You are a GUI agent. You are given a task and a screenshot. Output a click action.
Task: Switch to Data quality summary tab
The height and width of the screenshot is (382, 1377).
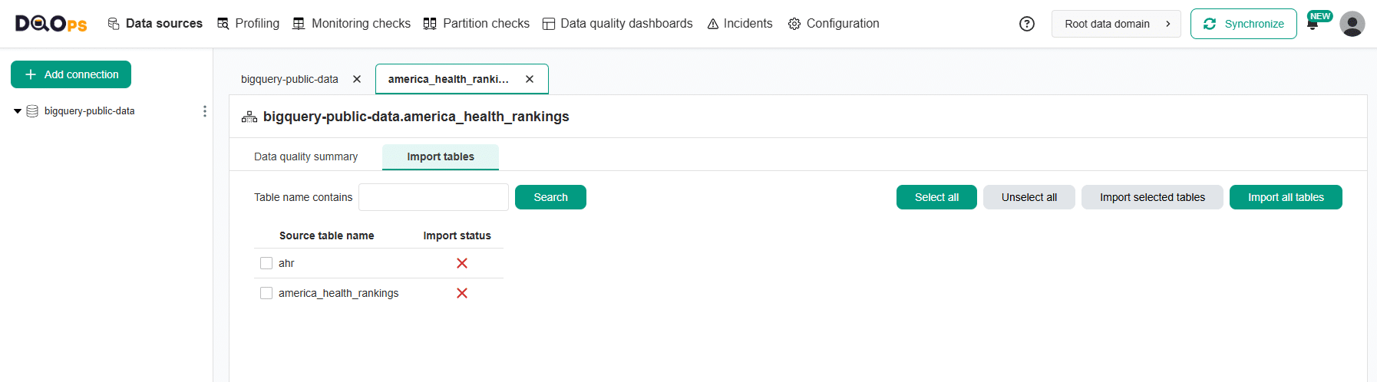305,156
